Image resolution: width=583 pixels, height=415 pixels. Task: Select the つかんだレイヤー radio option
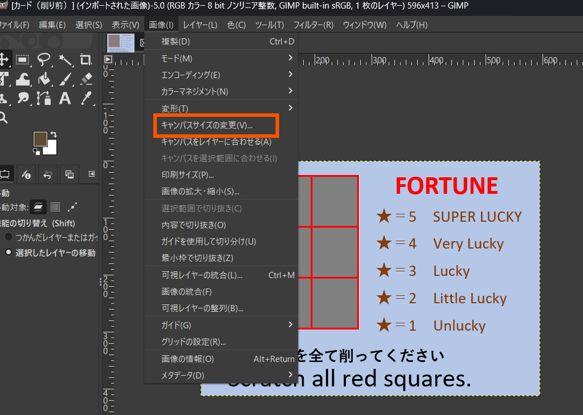point(9,237)
